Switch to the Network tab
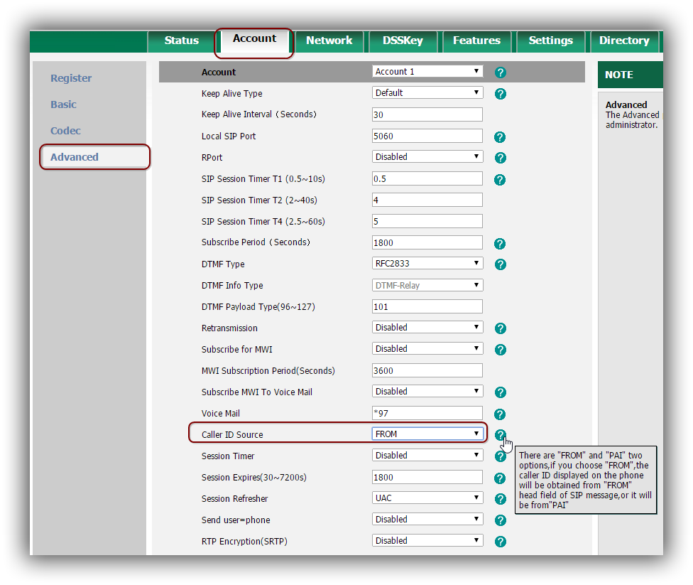 tap(329, 41)
